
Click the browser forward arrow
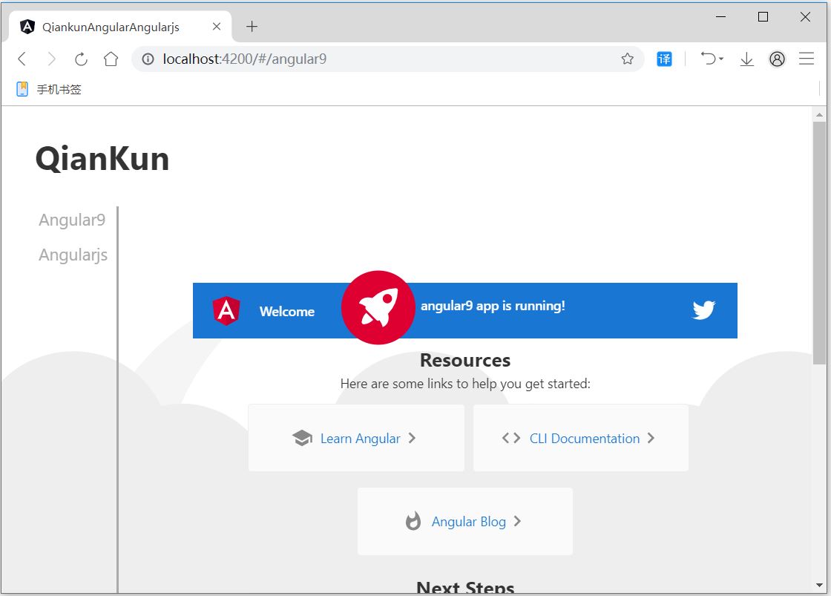tap(51, 59)
